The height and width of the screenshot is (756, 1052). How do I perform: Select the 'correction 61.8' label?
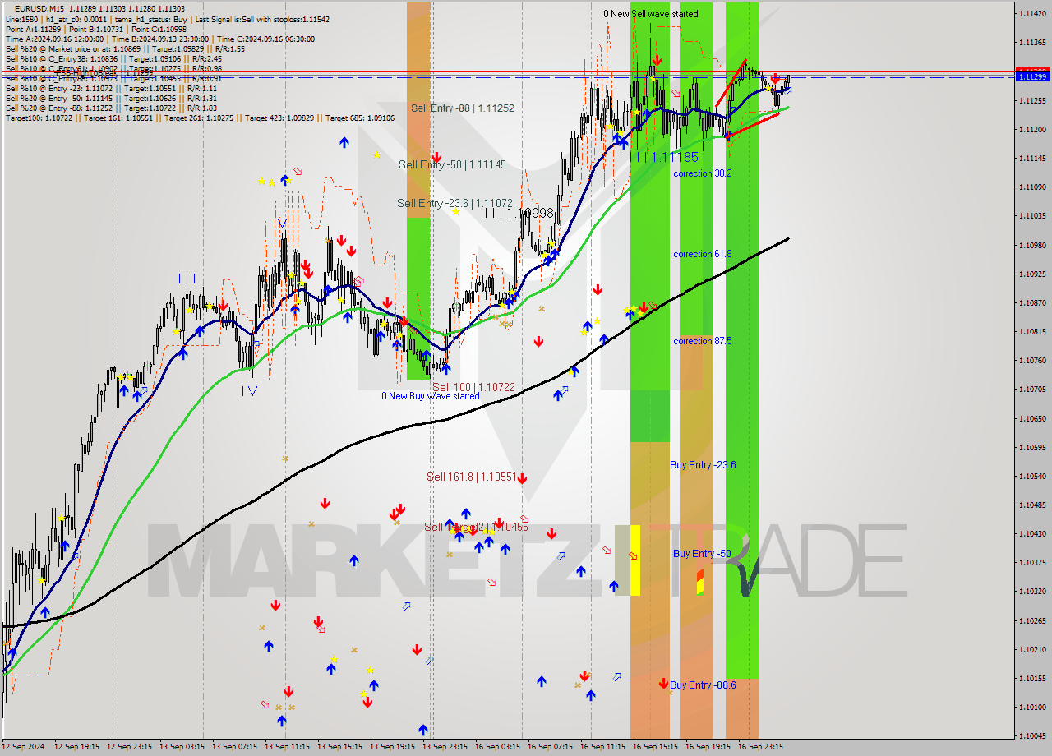(x=702, y=254)
